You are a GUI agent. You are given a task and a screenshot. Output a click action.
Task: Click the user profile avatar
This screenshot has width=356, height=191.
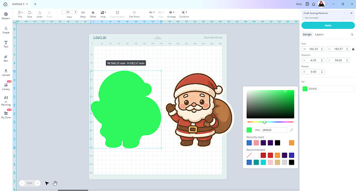[x=321, y=4]
